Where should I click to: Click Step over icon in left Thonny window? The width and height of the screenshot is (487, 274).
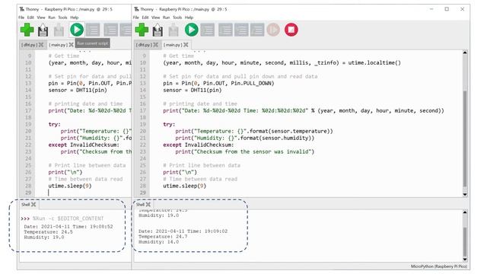pyautogui.click(x=111, y=30)
